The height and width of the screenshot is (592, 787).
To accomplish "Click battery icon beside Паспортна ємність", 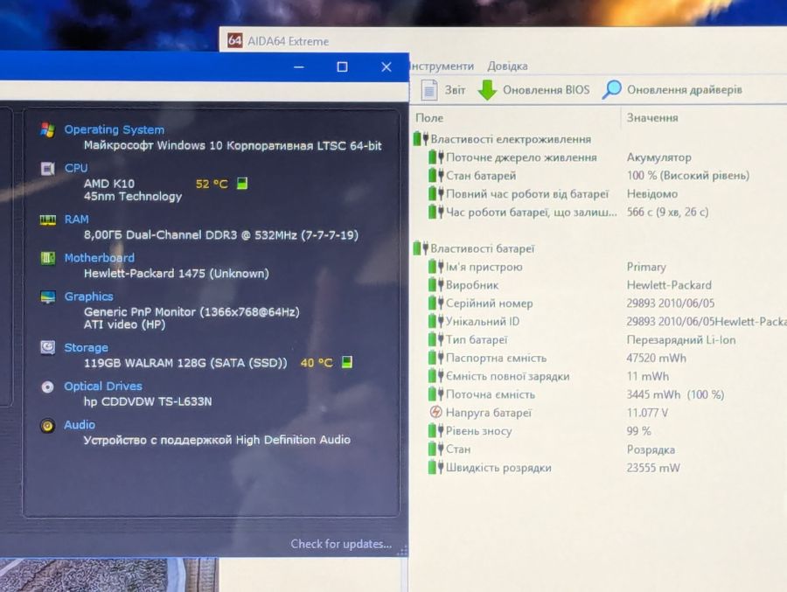I will pyautogui.click(x=435, y=358).
